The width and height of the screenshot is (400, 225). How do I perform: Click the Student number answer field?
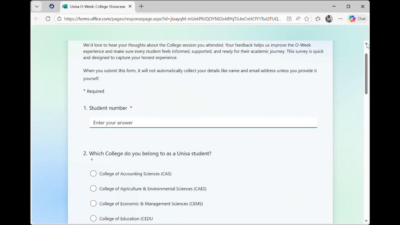203,122
